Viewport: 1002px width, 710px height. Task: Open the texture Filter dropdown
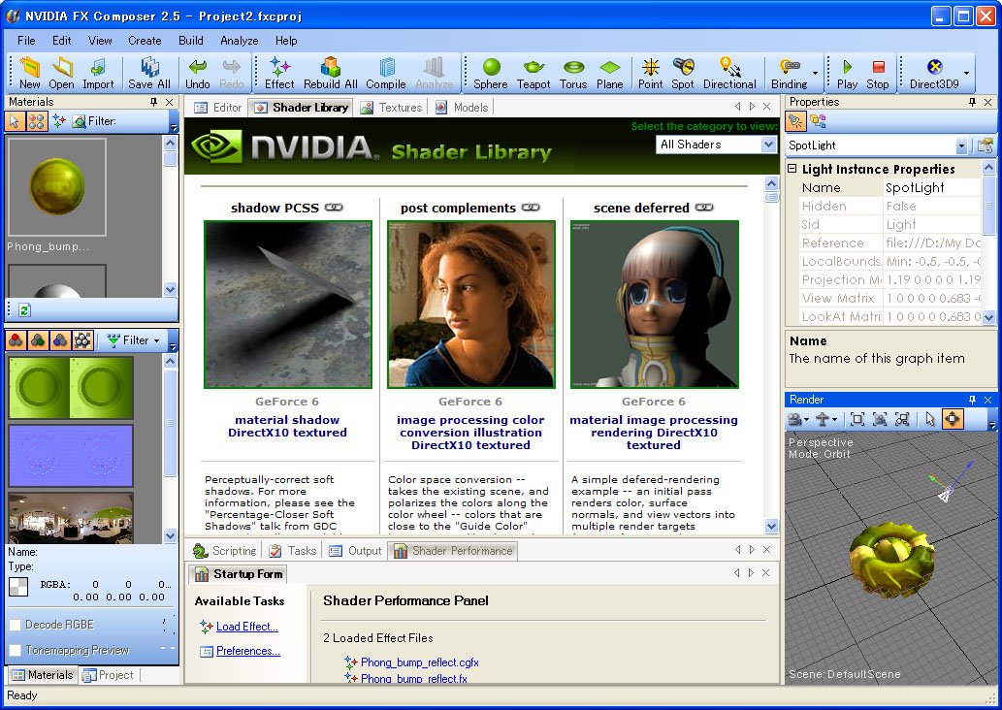134,340
